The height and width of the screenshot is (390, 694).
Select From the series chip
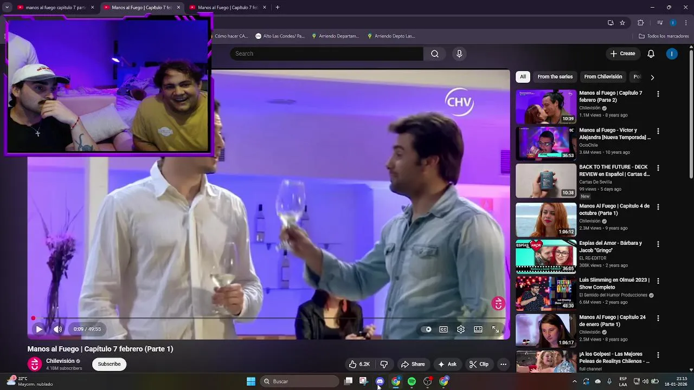click(x=555, y=76)
